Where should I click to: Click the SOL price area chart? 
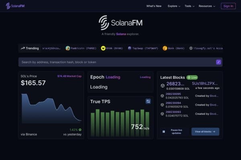[51, 108]
